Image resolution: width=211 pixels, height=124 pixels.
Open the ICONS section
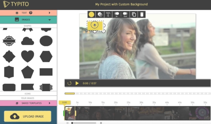coord(27,94)
